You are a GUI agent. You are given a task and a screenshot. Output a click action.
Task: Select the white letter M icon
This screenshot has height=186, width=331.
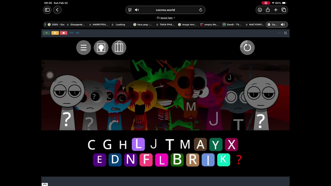coord(185,145)
